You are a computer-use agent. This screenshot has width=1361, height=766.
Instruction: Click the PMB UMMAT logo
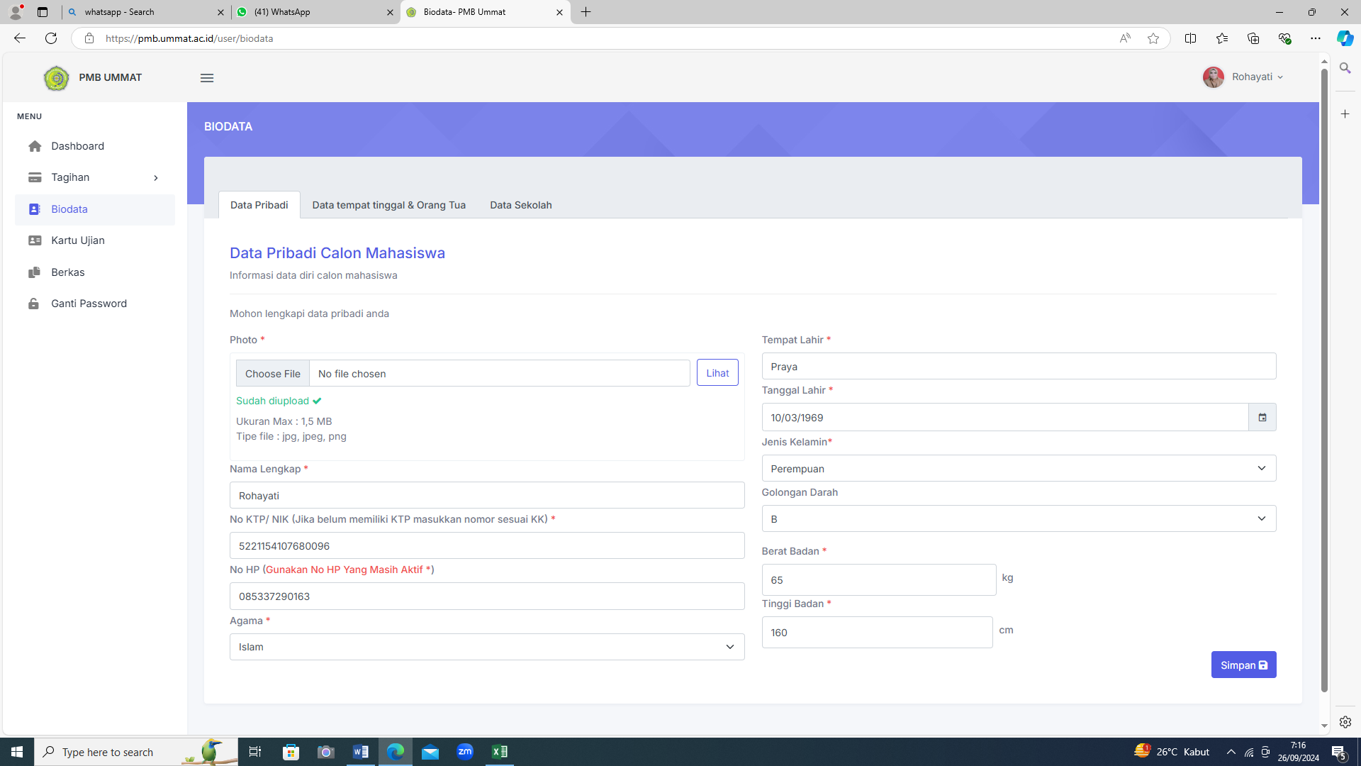[57, 78]
